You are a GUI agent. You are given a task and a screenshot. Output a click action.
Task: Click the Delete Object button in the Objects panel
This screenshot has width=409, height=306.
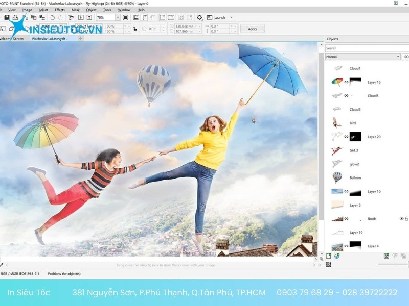pos(402,255)
